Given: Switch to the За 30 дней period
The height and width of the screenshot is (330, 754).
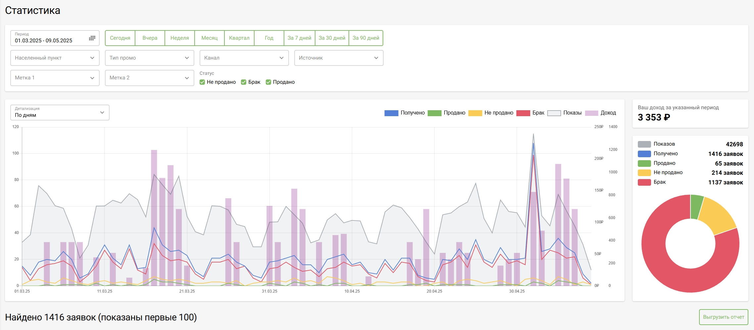Looking at the screenshot, I should tap(332, 38).
